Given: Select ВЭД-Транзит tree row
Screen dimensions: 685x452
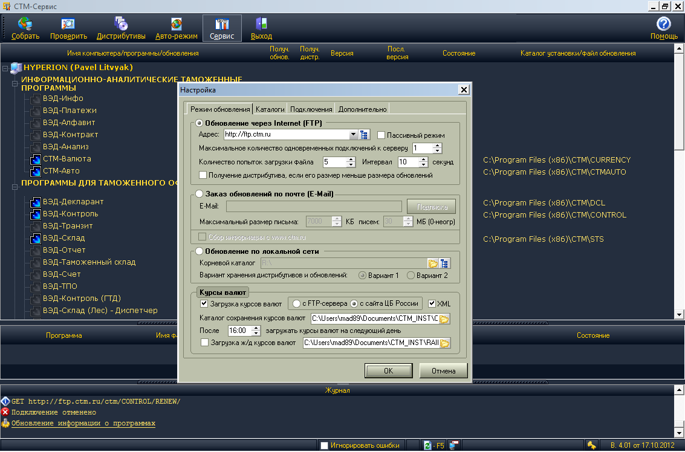Looking at the screenshot, I should [x=68, y=226].
